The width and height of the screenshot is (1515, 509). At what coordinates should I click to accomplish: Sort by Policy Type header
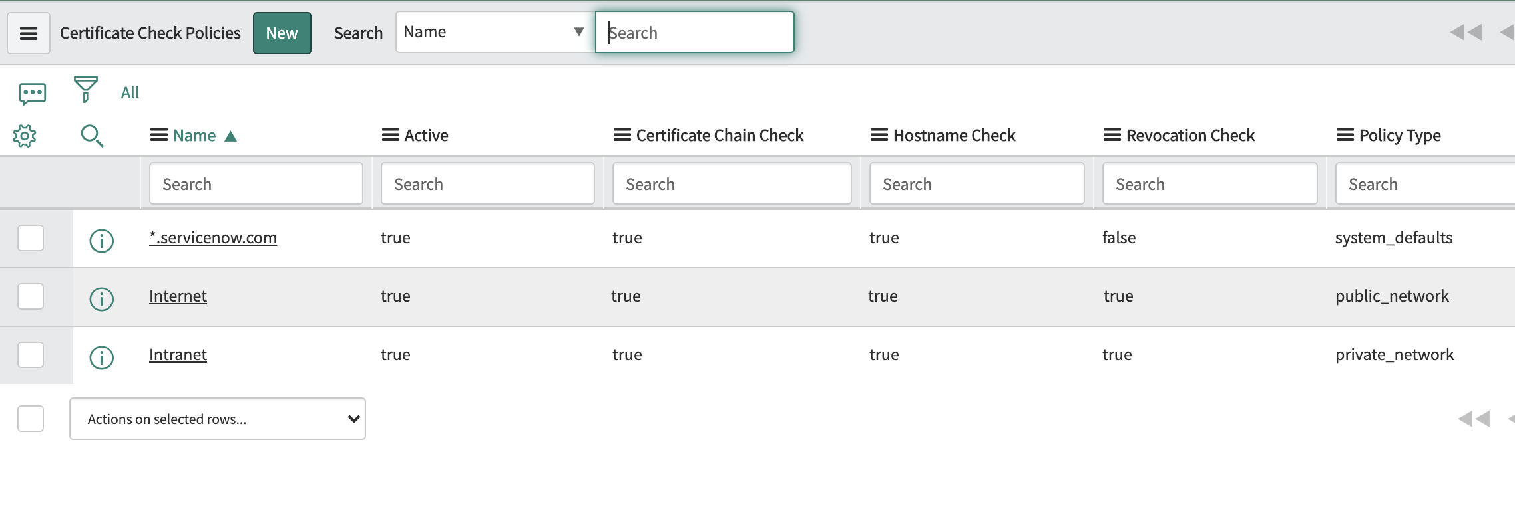[x=1400, y=136]
